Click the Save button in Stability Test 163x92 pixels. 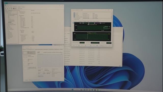pyautogui.click(x=91, y=45)
